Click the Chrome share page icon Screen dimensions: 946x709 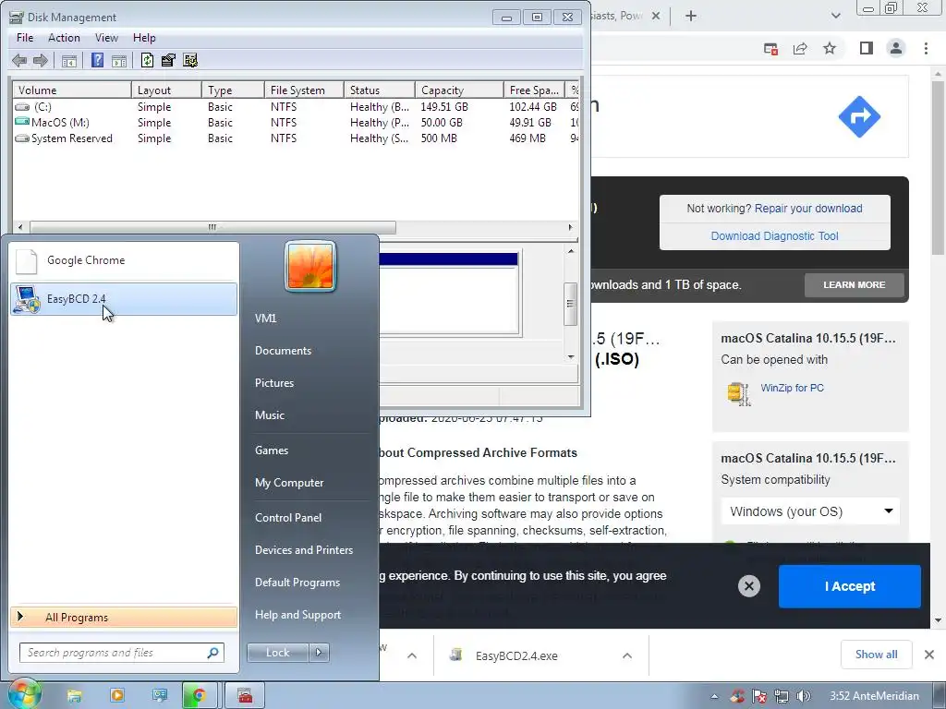pyautogui.click(x=800, y=48)
